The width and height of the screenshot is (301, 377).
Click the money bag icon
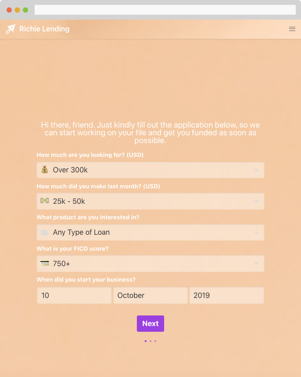coord(45,170)
